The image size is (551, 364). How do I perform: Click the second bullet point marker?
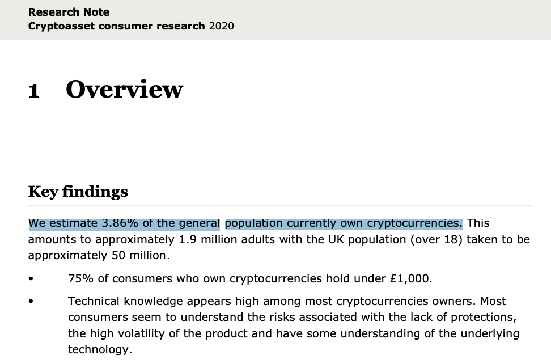(31, 302)
